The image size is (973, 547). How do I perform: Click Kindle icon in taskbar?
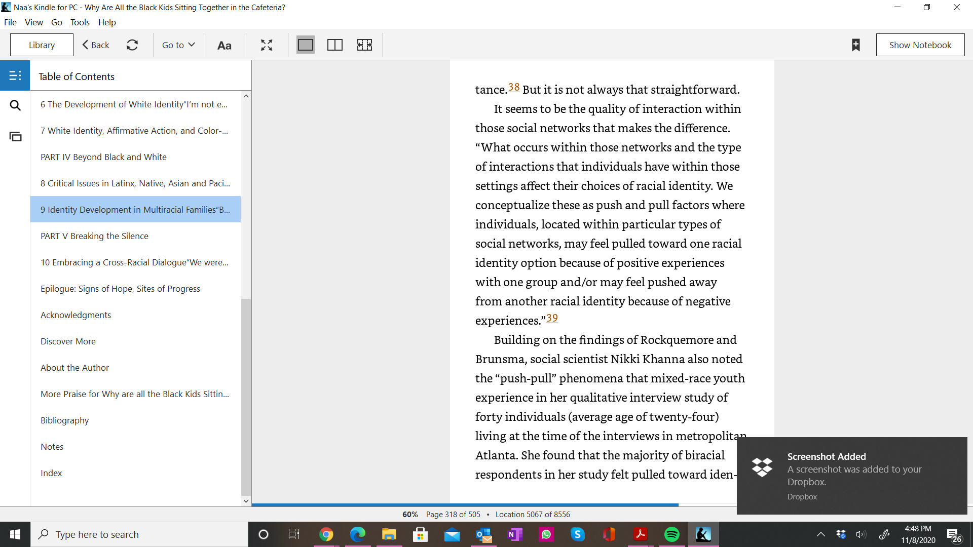click(703, 534)
